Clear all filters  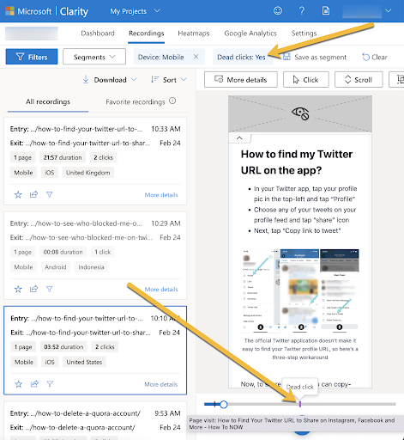pyautogui.click(x=375, y=57)
